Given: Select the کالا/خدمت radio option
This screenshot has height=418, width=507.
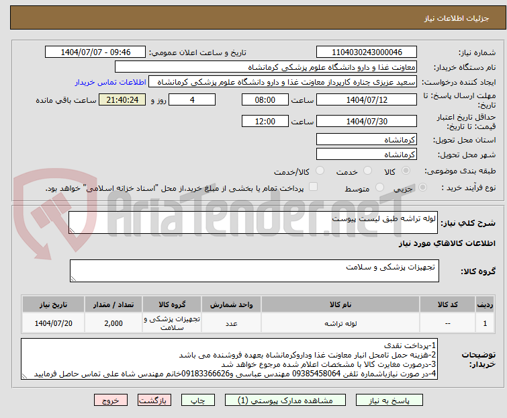Looking at the screenshot, I should (x=320, y=171).
